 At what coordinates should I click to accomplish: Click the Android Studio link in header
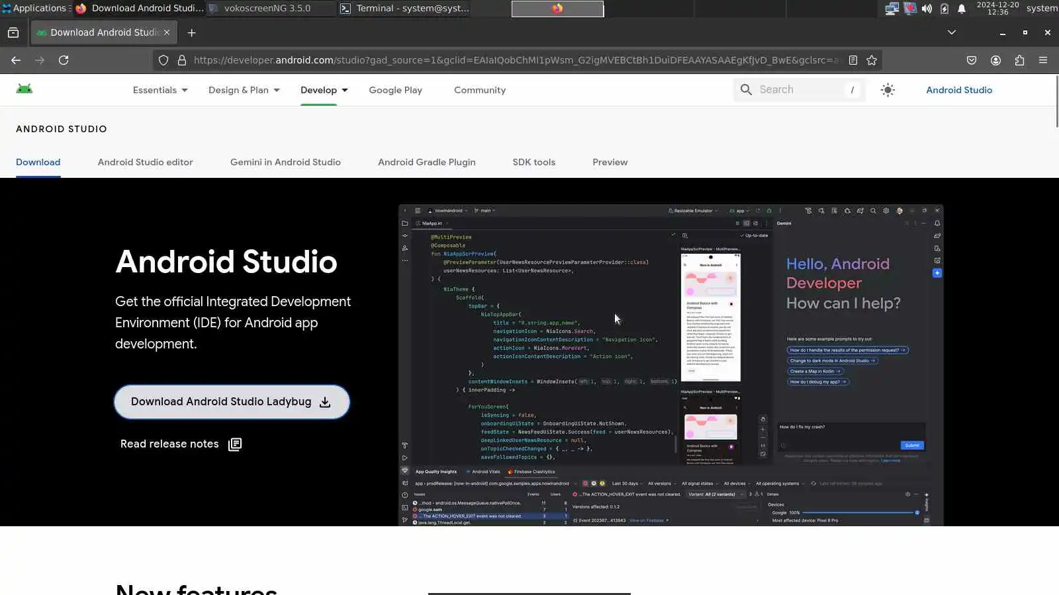click(959, 90)
